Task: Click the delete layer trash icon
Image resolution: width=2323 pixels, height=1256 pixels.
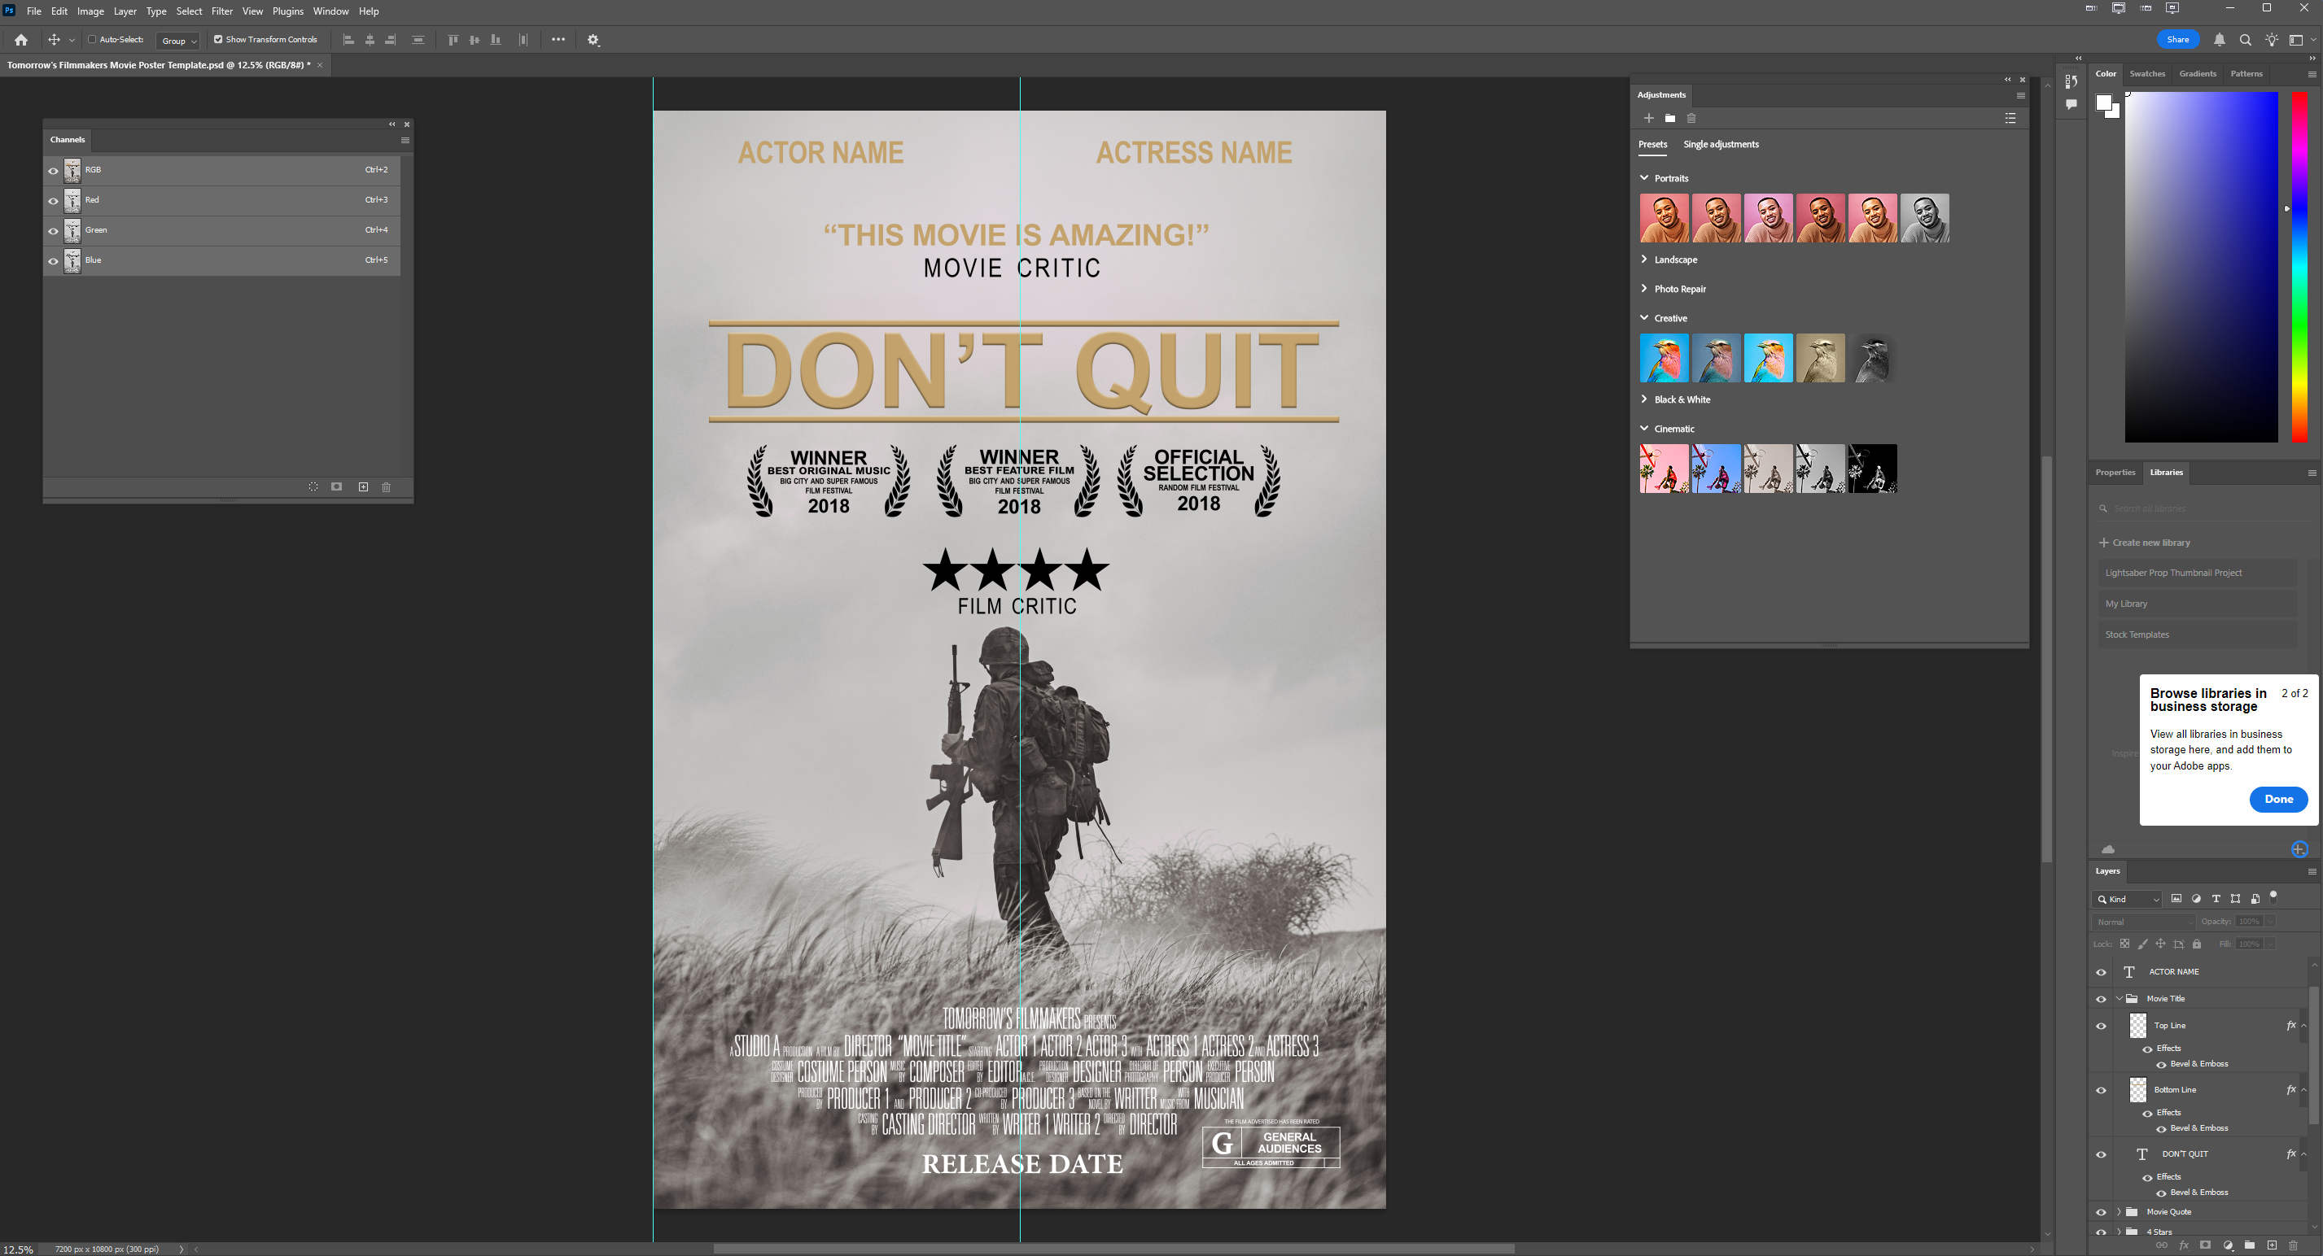Action: point(2293,1245)
